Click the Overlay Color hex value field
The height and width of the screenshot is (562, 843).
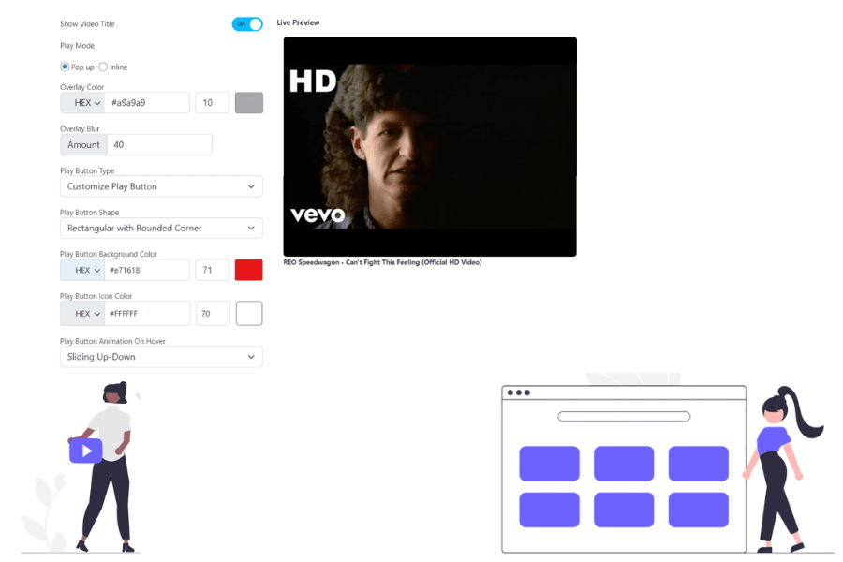click(147, 103)
